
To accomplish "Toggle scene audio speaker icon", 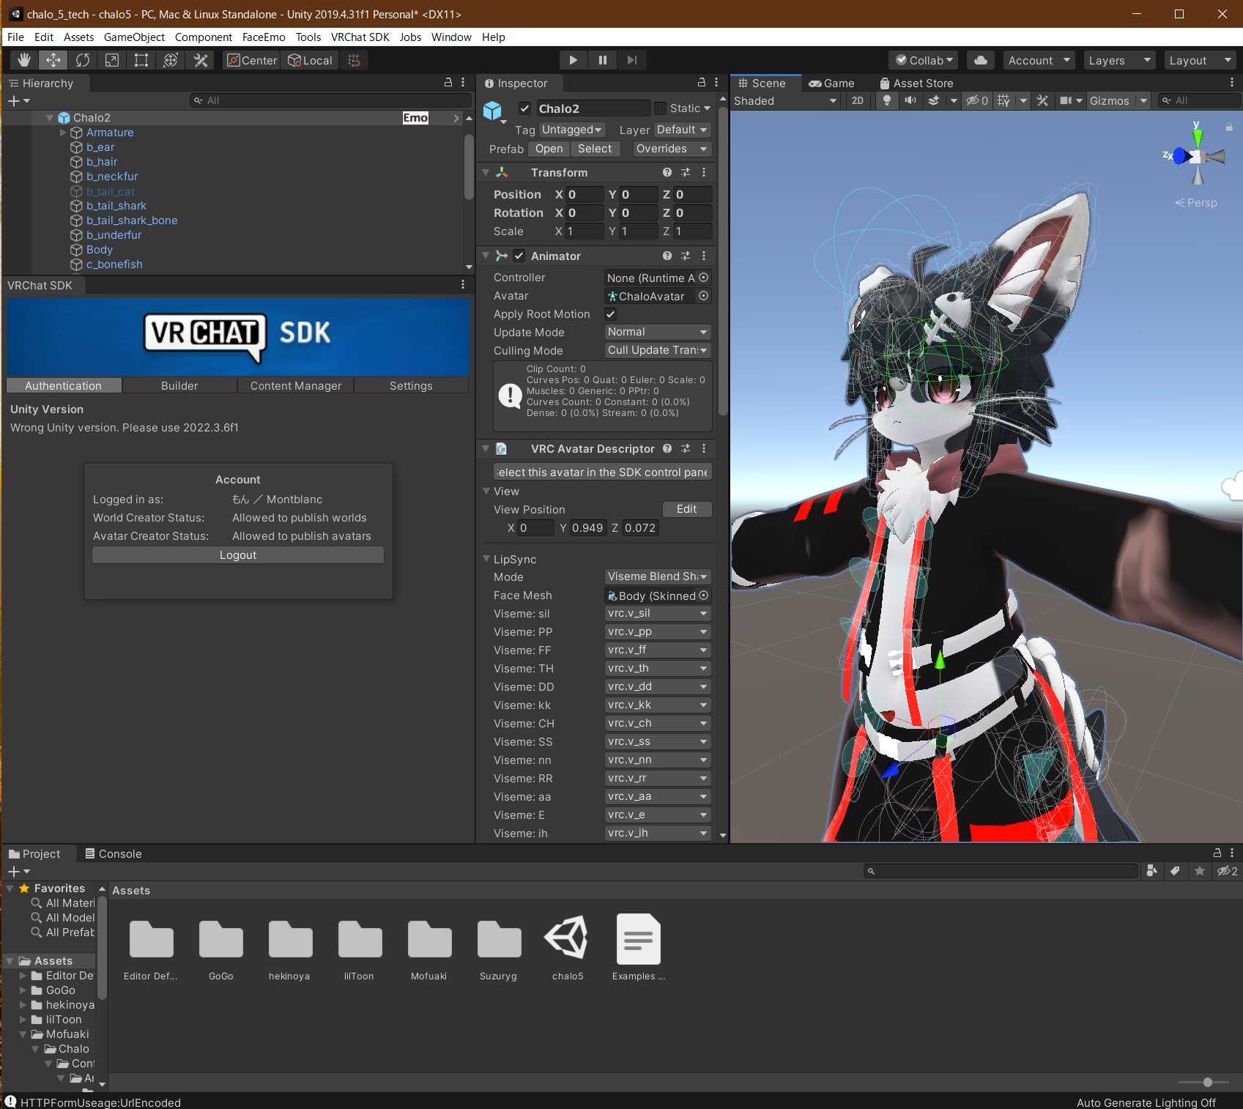I will coord(910,101).
